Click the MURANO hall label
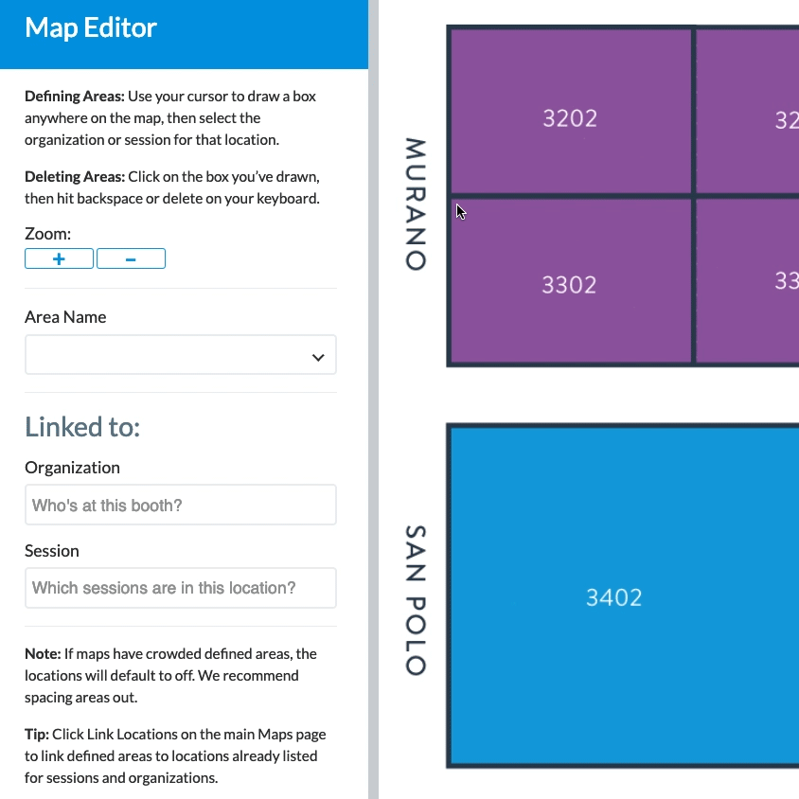The height and width of the screenshot is (799, 799). pos(415,204)
